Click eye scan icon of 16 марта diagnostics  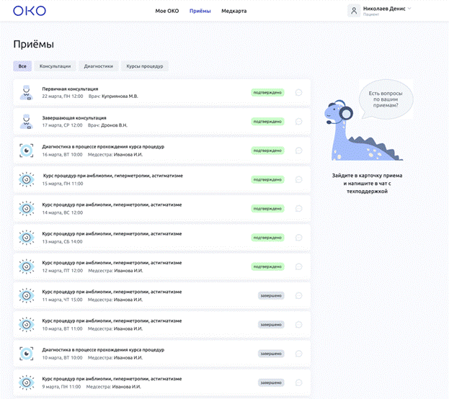click(26, 151)
